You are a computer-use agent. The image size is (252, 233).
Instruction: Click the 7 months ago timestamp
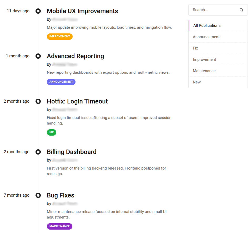16,195
